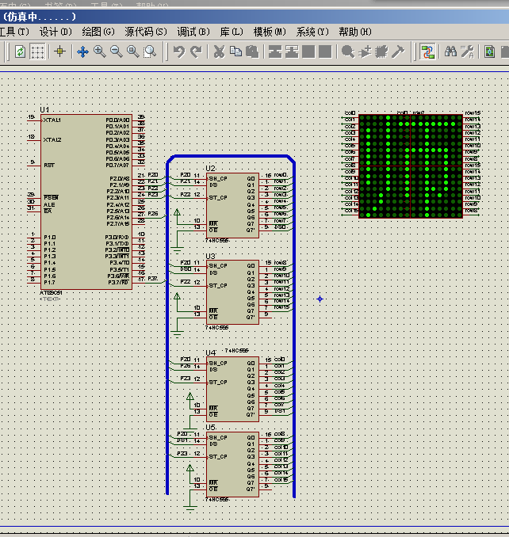Toggle the grid dots display

37,52
